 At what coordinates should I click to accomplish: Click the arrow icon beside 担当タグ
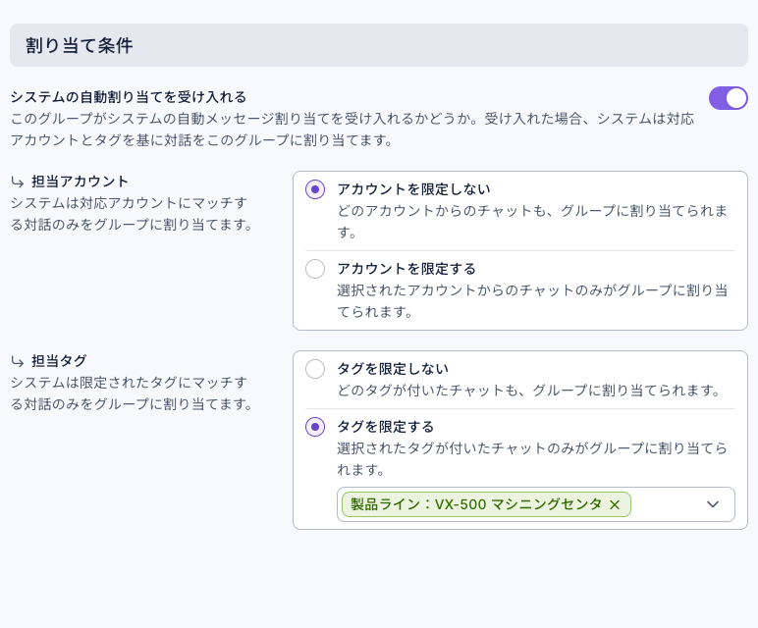tap(18, 361)
